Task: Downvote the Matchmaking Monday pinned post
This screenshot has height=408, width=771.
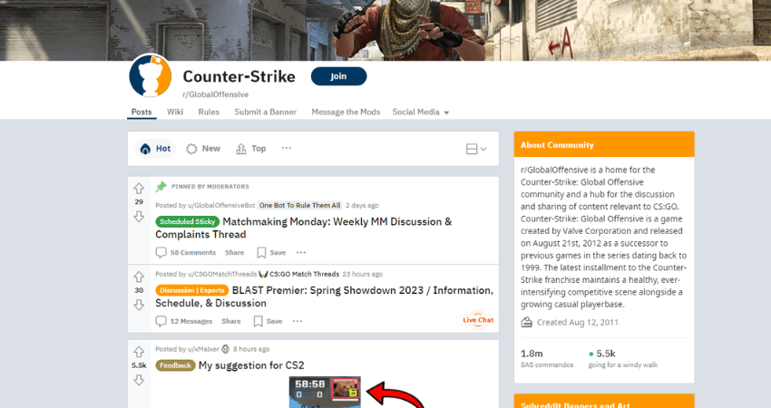Action: [139, 217]
